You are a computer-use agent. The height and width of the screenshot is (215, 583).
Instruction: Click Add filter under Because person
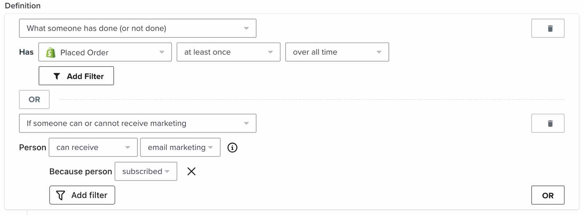(82, 195)
